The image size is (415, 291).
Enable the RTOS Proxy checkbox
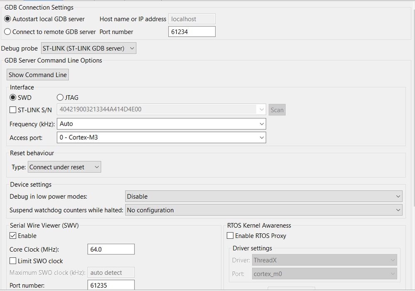point(231,236)
